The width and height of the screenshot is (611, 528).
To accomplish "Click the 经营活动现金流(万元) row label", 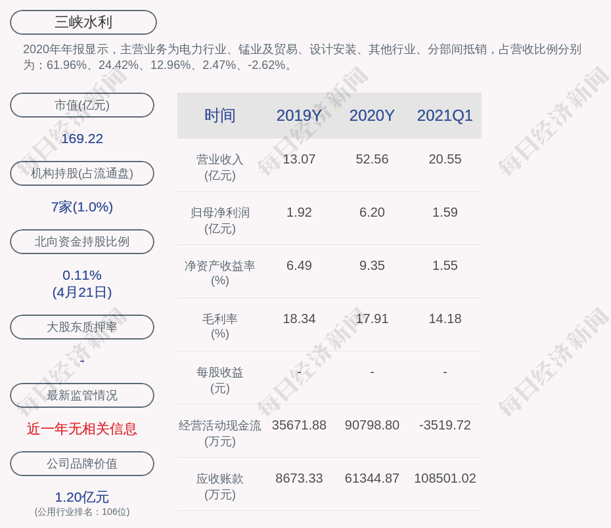I will pos(219,433).
